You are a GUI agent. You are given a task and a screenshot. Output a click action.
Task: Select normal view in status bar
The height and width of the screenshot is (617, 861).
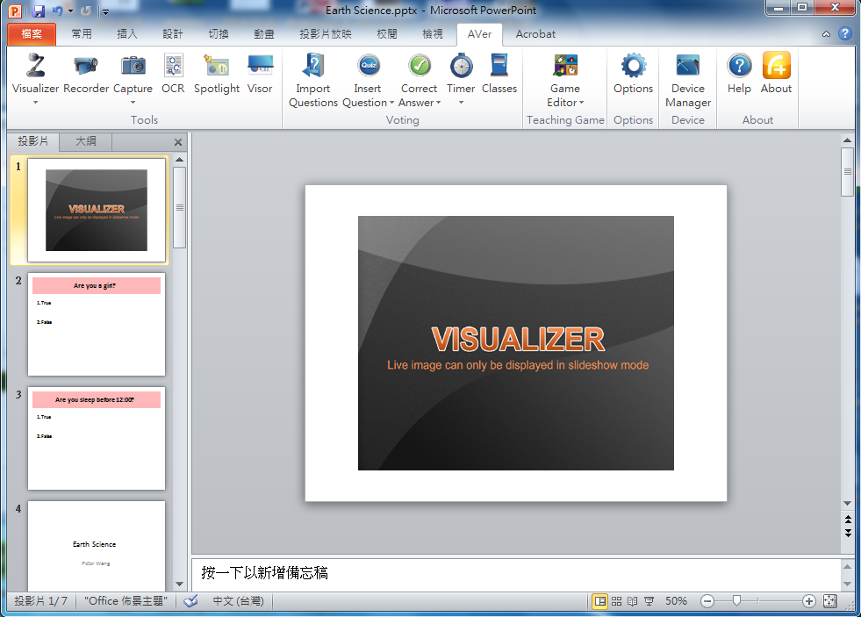click(x=600, y=601)
